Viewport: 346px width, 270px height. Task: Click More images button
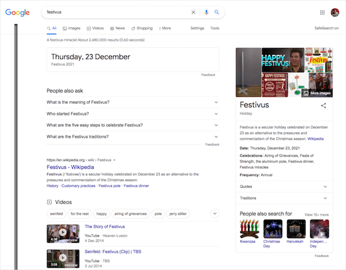coord(317,93)
